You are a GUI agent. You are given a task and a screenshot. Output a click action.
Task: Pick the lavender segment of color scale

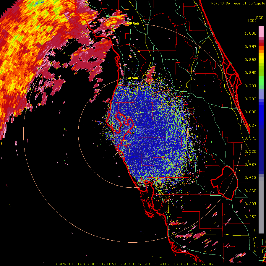(x=261, y=94)
